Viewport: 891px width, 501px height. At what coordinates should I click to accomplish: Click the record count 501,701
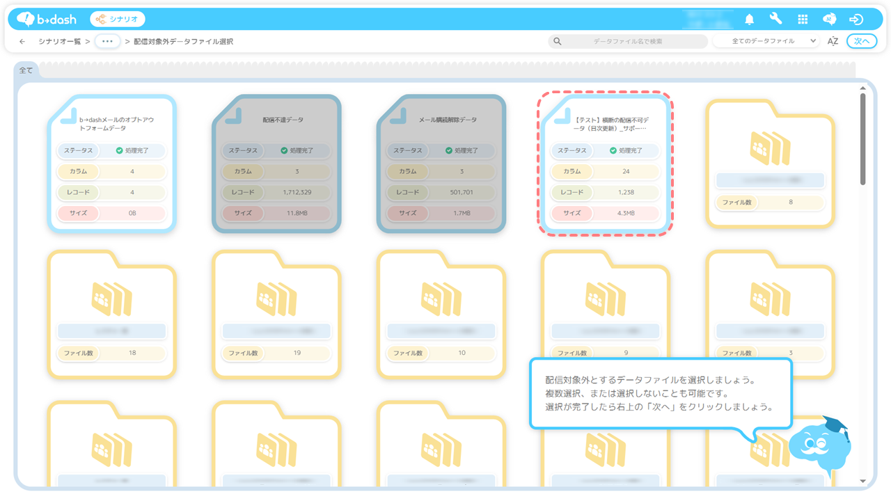tap(462, 192)
